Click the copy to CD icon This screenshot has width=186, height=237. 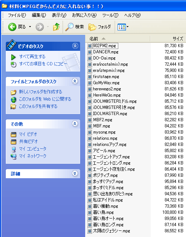coord(13,65)
